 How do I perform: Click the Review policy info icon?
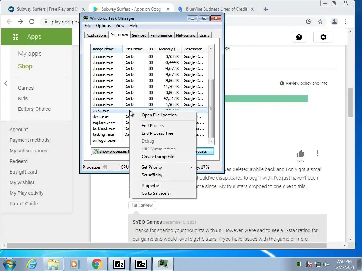coord(282,83)
